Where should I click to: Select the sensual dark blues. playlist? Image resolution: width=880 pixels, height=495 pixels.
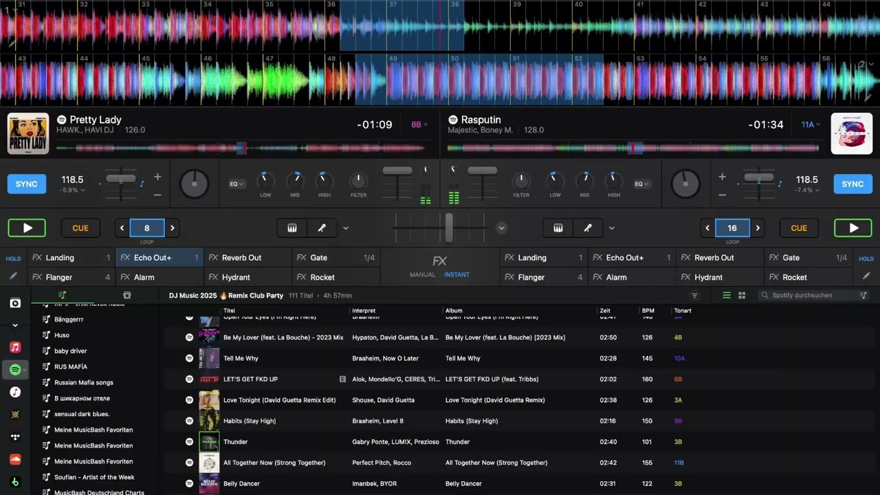pyautogui.click(x=82, y=414)
